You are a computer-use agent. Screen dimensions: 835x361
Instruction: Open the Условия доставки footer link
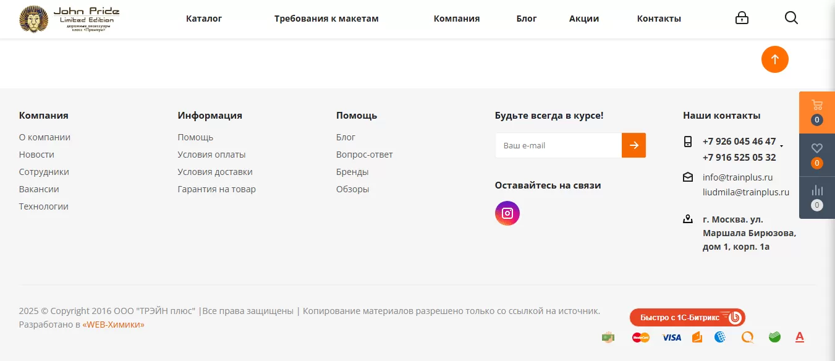pyautogui.click(x=215, y=172)
